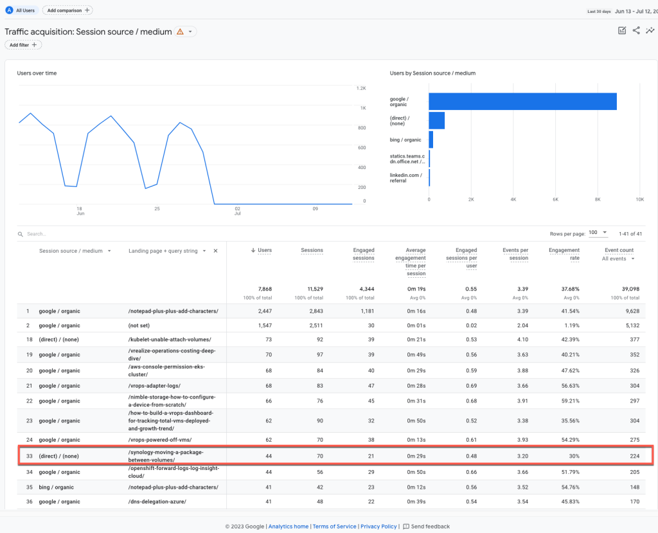Click /vrealize-operations-costing-deep-dive/ landing page
658x533 pixels.
[172, 354]
